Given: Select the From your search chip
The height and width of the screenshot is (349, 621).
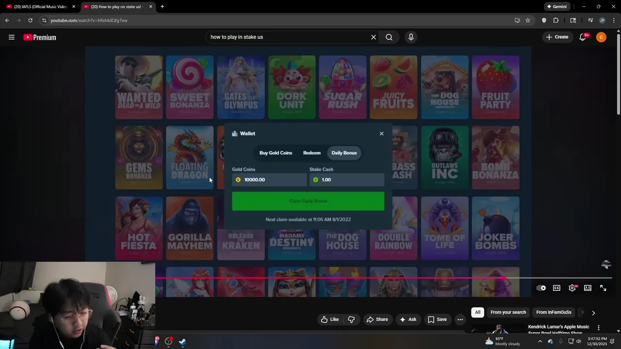Looking at the screenshot, I should click(508, 312).
